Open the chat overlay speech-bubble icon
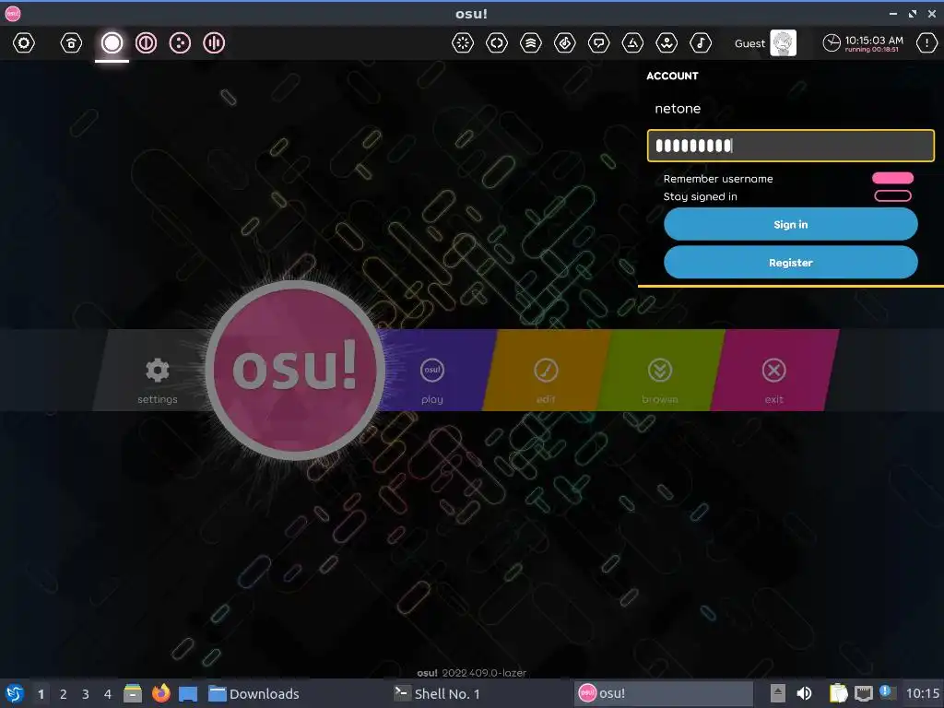Screen dimensions: 944x708 (x=598, y=42)
